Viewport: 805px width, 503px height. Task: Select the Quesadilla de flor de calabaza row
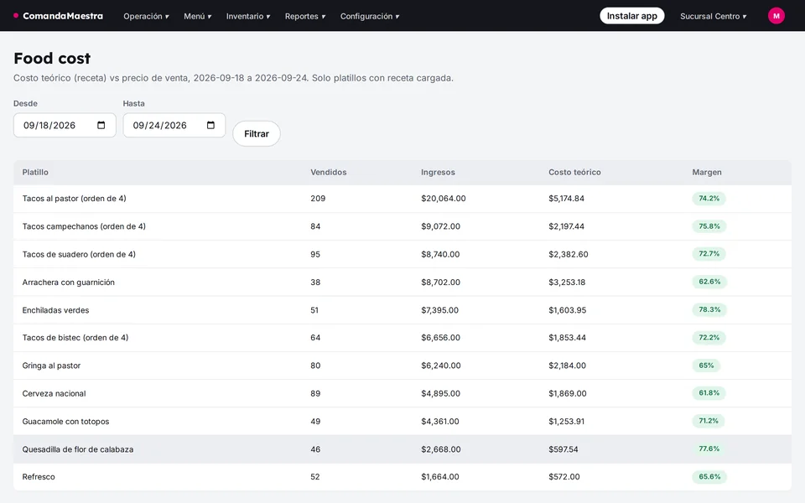[402, 449]
